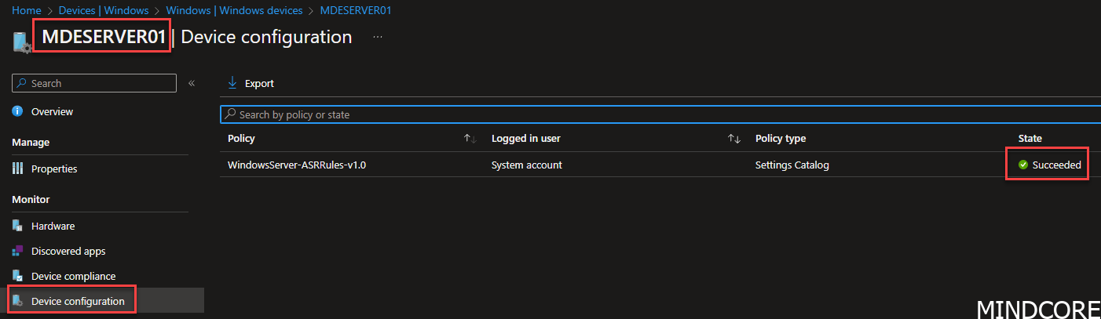Click Search by policy or state field
The width and height of the screenshot is (1101, 319).
coord(660,114)
